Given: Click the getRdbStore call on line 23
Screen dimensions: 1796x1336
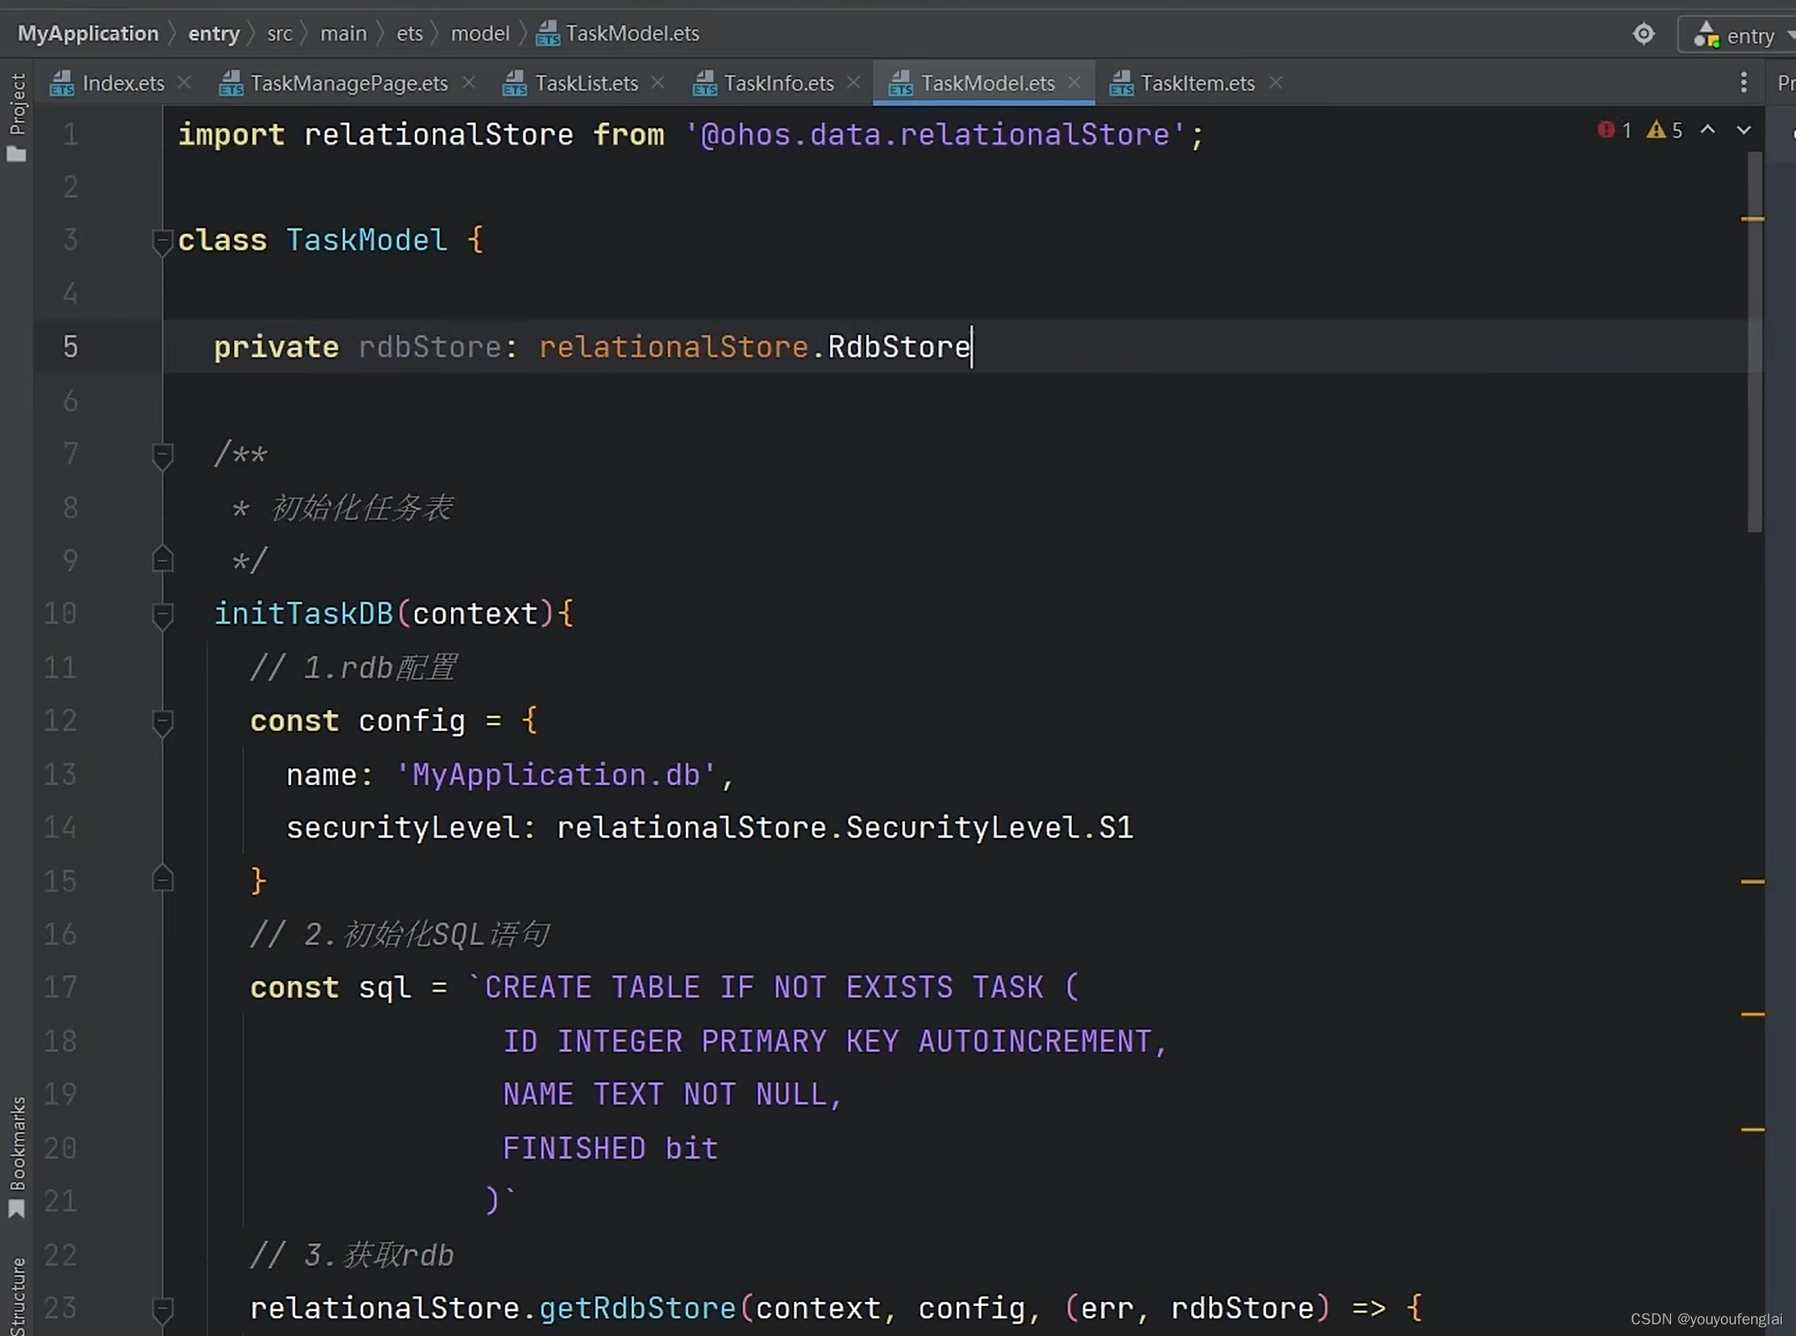Looking at the screenshot, I should [638, 1308].
